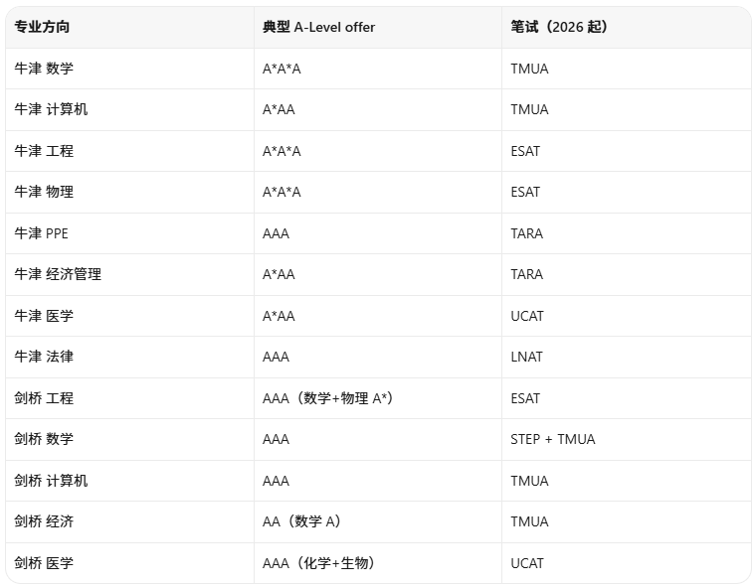Click ESAT in the 牛津 物理 row
The height and width of the screenshot is (588, 755).
(525, 192)
